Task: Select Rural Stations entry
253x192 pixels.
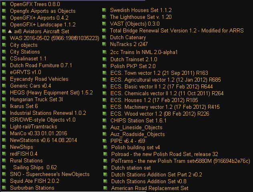Action: click(26, 160)
